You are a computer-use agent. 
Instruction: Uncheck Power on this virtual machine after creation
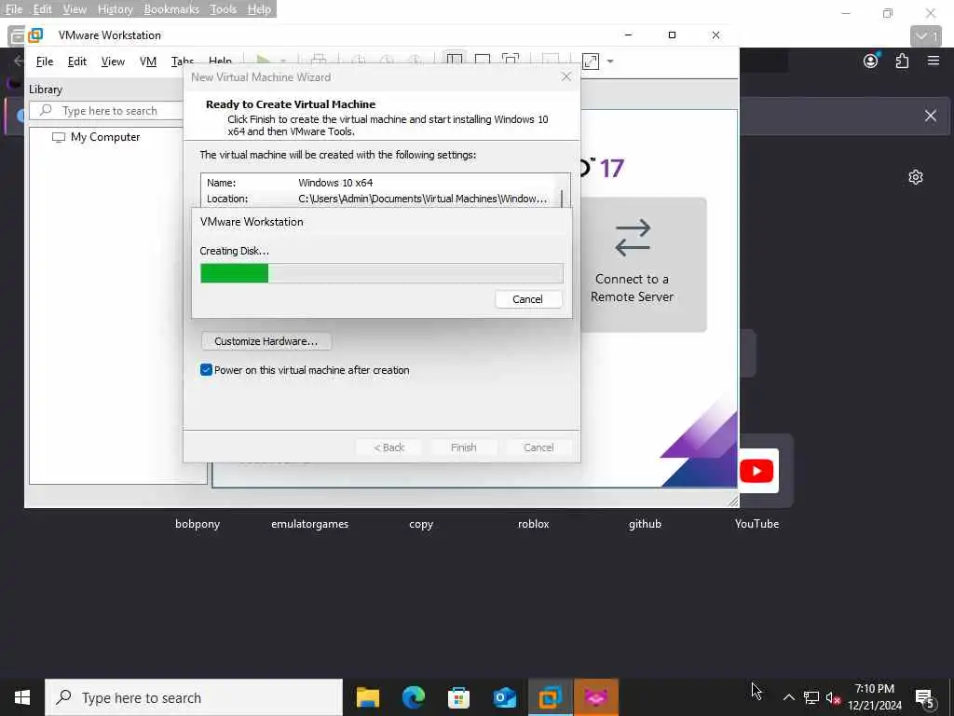[206, 369]
